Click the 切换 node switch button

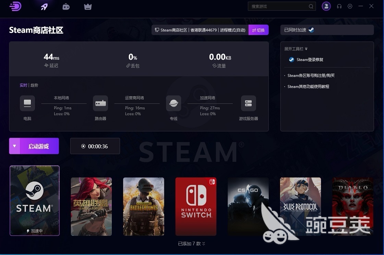tap(259, 30)
